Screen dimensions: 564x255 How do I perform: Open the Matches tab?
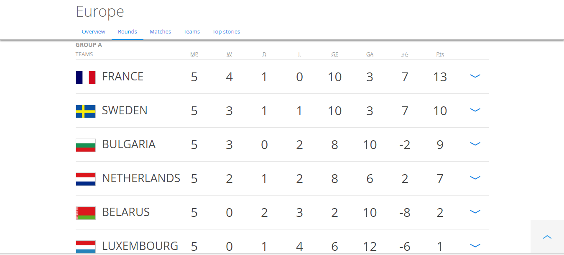161,32
